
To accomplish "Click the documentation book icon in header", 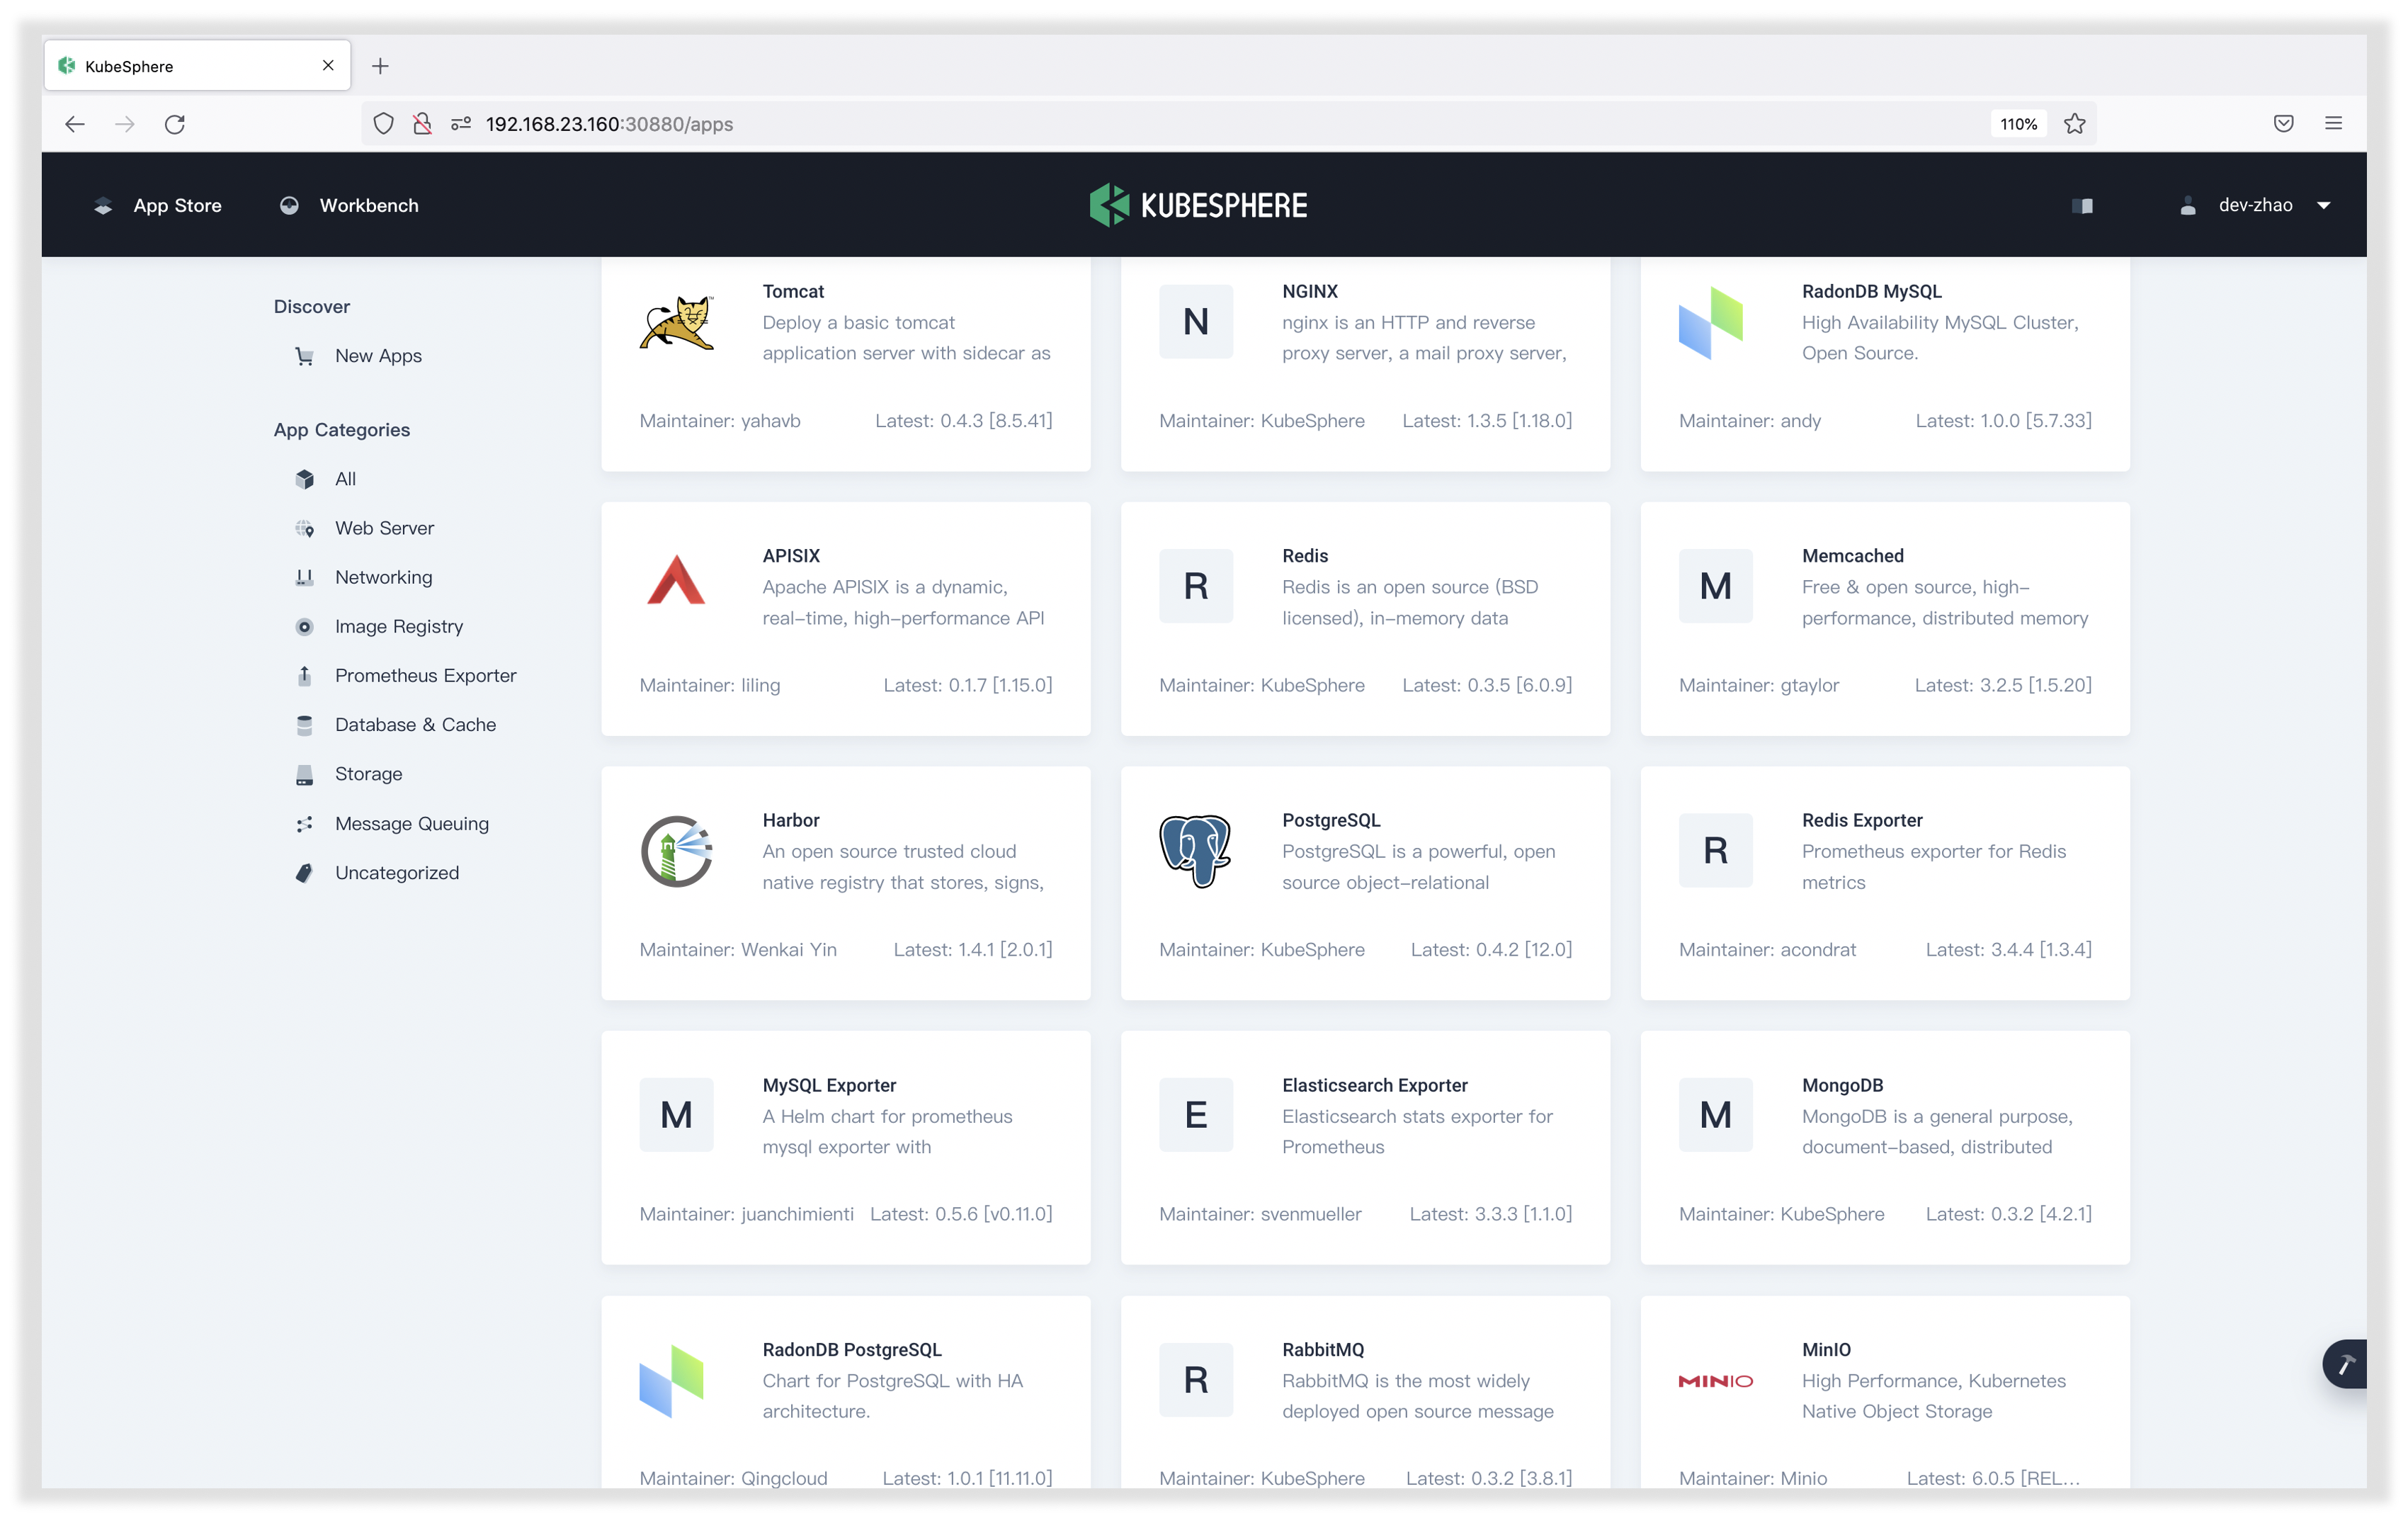I will [x=2082, y=206].
